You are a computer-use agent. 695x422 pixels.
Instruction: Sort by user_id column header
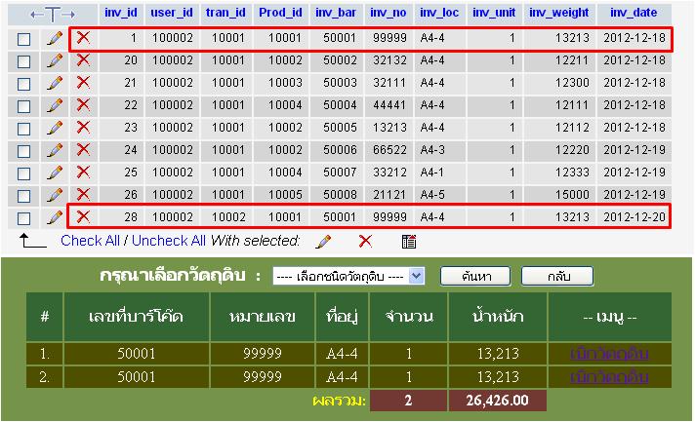coord(172,13)
